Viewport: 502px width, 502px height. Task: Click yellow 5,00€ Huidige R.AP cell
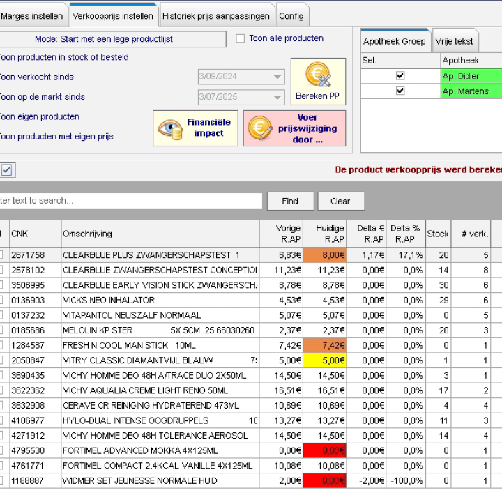pyautogui.click(x=325, y=360)
